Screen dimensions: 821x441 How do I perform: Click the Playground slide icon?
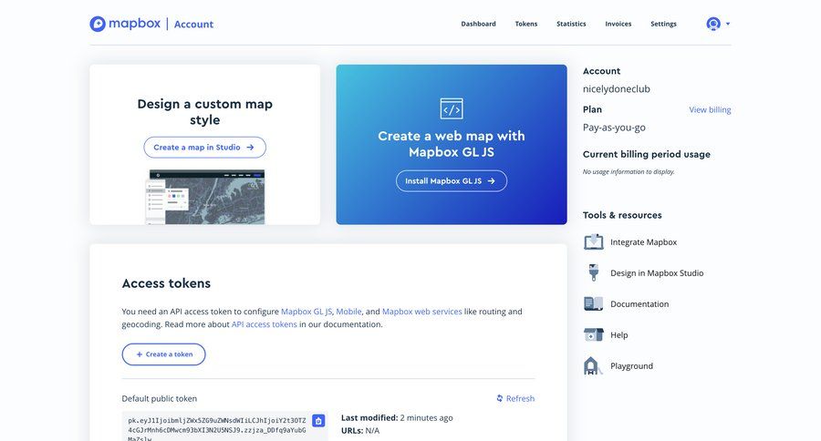click(592, 365)
